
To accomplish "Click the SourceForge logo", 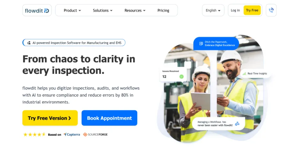I will 95,134.
